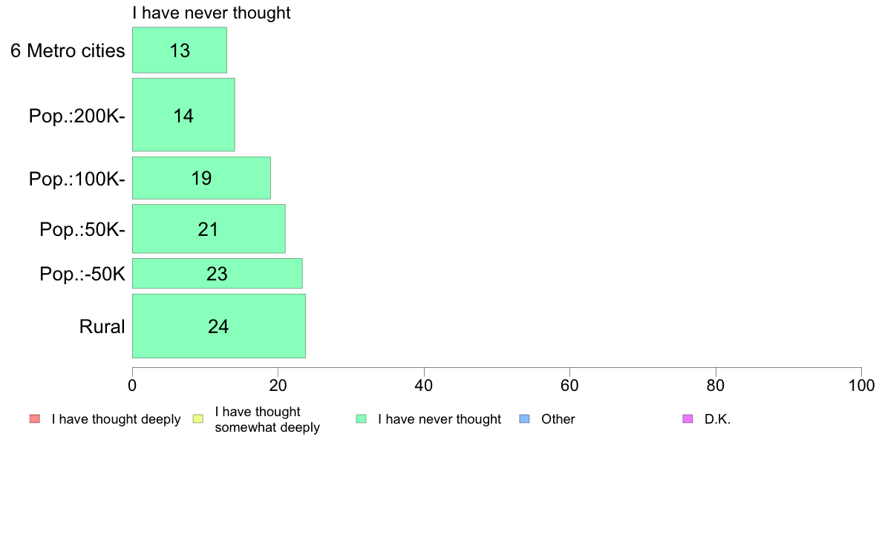This screenshot has width=882, height=546.
Task: Select the Pop.:-50K bar showing 23
Action: point(217,273)
